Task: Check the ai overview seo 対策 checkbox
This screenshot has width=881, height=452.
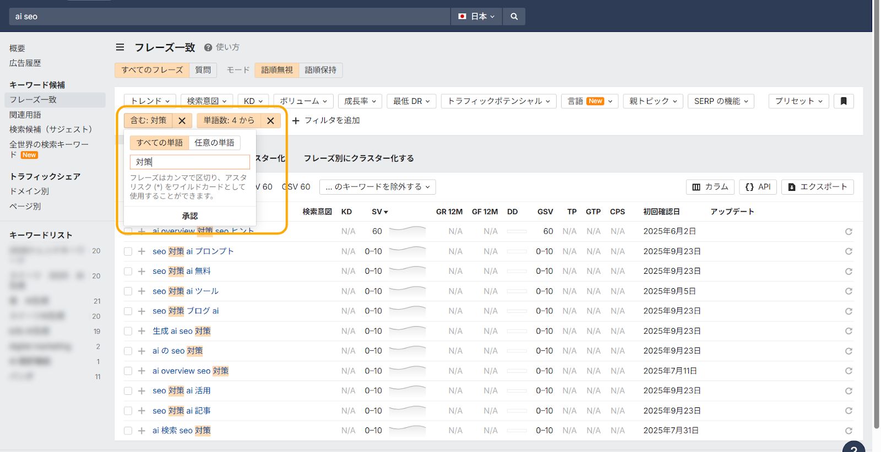Action: (x=128, y=371)
